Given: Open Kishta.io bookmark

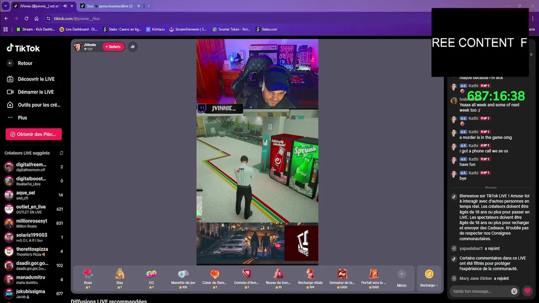Looking at the screenshot, I should tap(155, 29).
